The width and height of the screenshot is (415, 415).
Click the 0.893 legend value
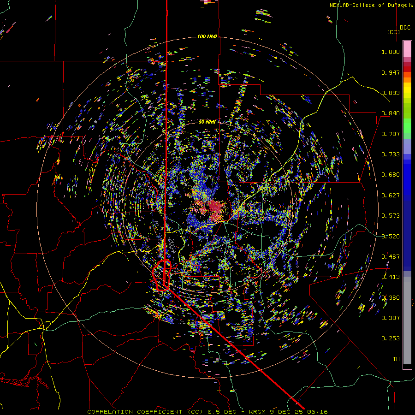point(391,93)
